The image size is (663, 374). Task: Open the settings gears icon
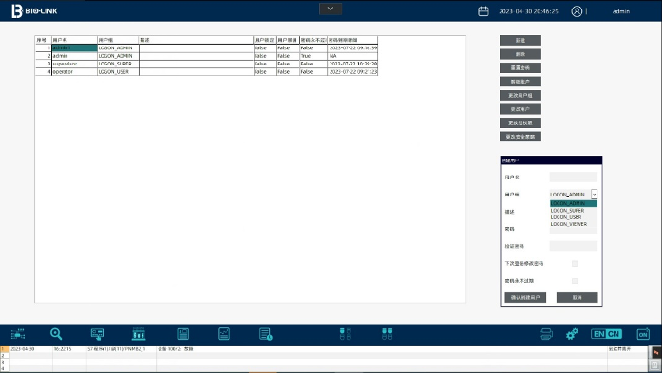(x=572, y=334)
